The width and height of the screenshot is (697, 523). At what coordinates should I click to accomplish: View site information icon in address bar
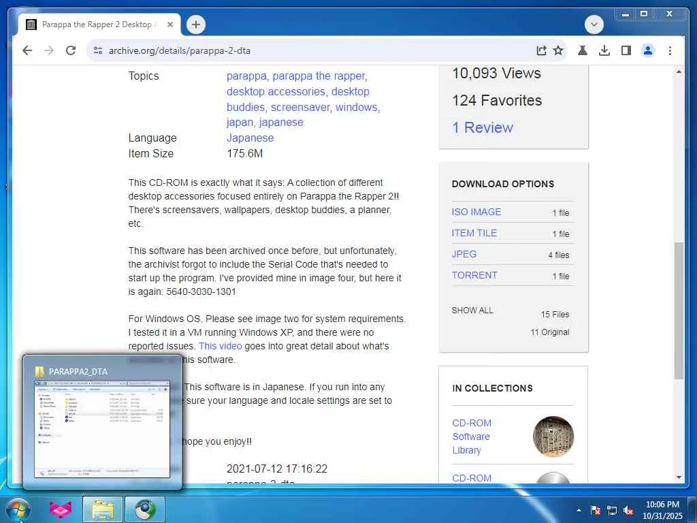click(98, 50)
